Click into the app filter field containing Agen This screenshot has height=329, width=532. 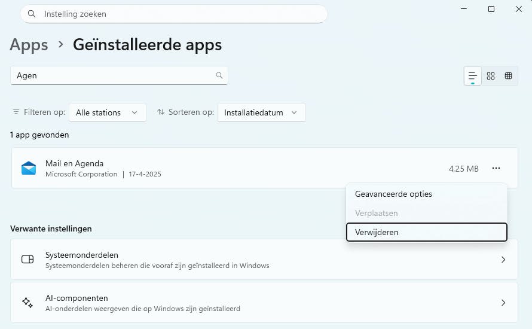(119, 75)
